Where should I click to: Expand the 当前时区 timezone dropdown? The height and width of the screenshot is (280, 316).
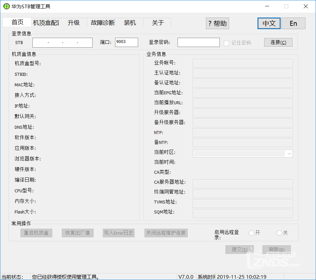click(x=289, y=154)
